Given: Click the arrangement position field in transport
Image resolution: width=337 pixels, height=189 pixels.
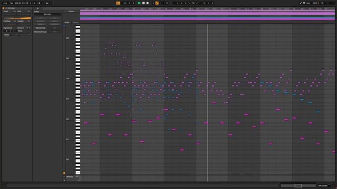Looking at the screenshot, I should tap(129, 3).
